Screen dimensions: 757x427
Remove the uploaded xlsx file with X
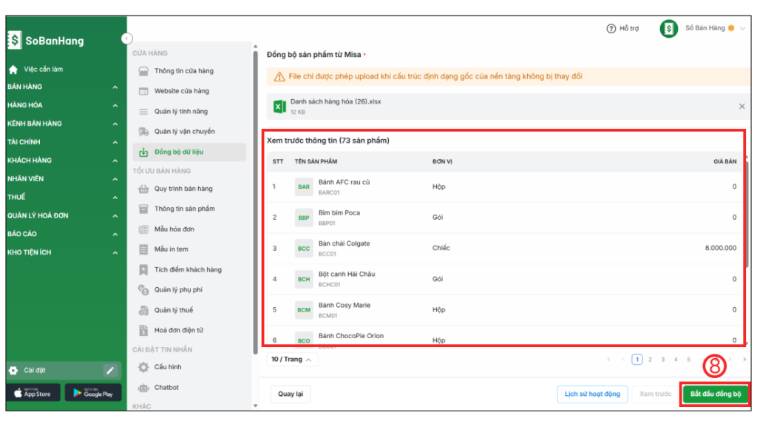(741, 107)
